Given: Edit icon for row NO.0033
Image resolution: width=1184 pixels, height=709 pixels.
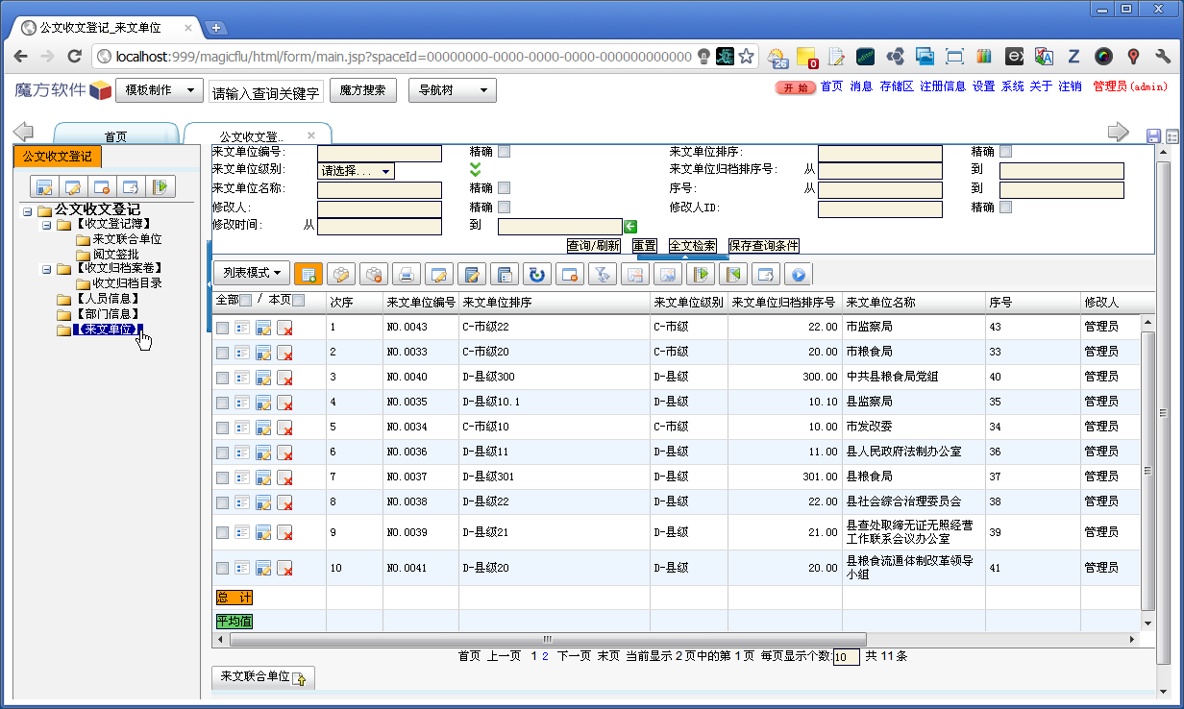Looking at the screenshot, I should coord(263,353).
